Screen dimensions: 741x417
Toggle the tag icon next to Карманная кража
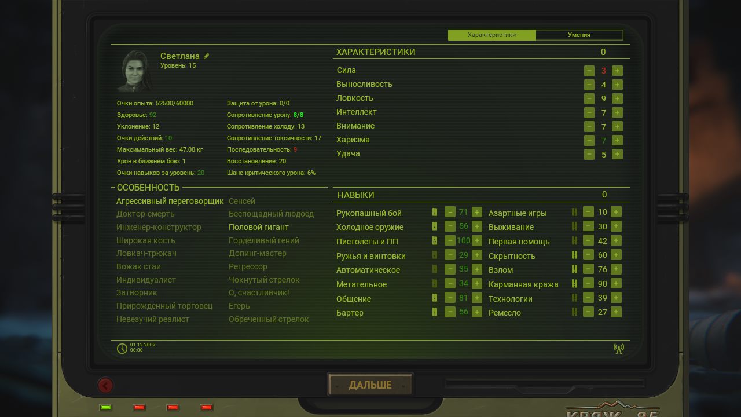click(x=574, y=283)
